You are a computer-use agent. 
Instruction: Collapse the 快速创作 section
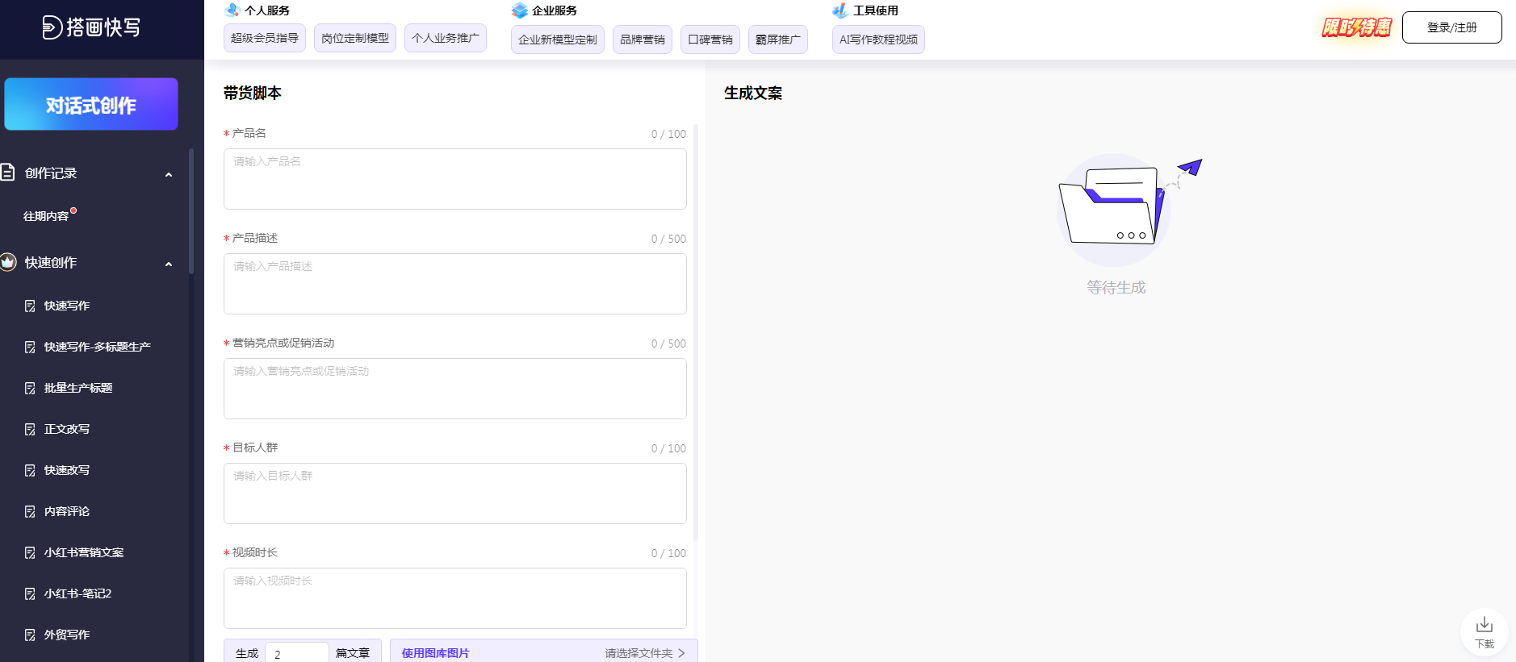click(169, 264)
